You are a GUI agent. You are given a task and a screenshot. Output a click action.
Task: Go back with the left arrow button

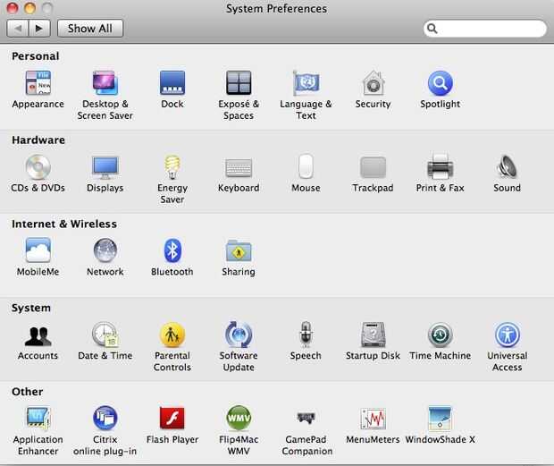pos(18,29)
